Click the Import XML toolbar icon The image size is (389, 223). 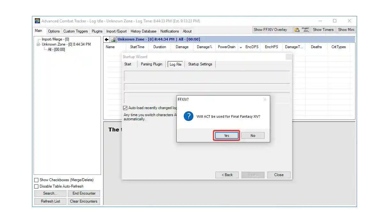pyautogui.click(x=301, y=29)
